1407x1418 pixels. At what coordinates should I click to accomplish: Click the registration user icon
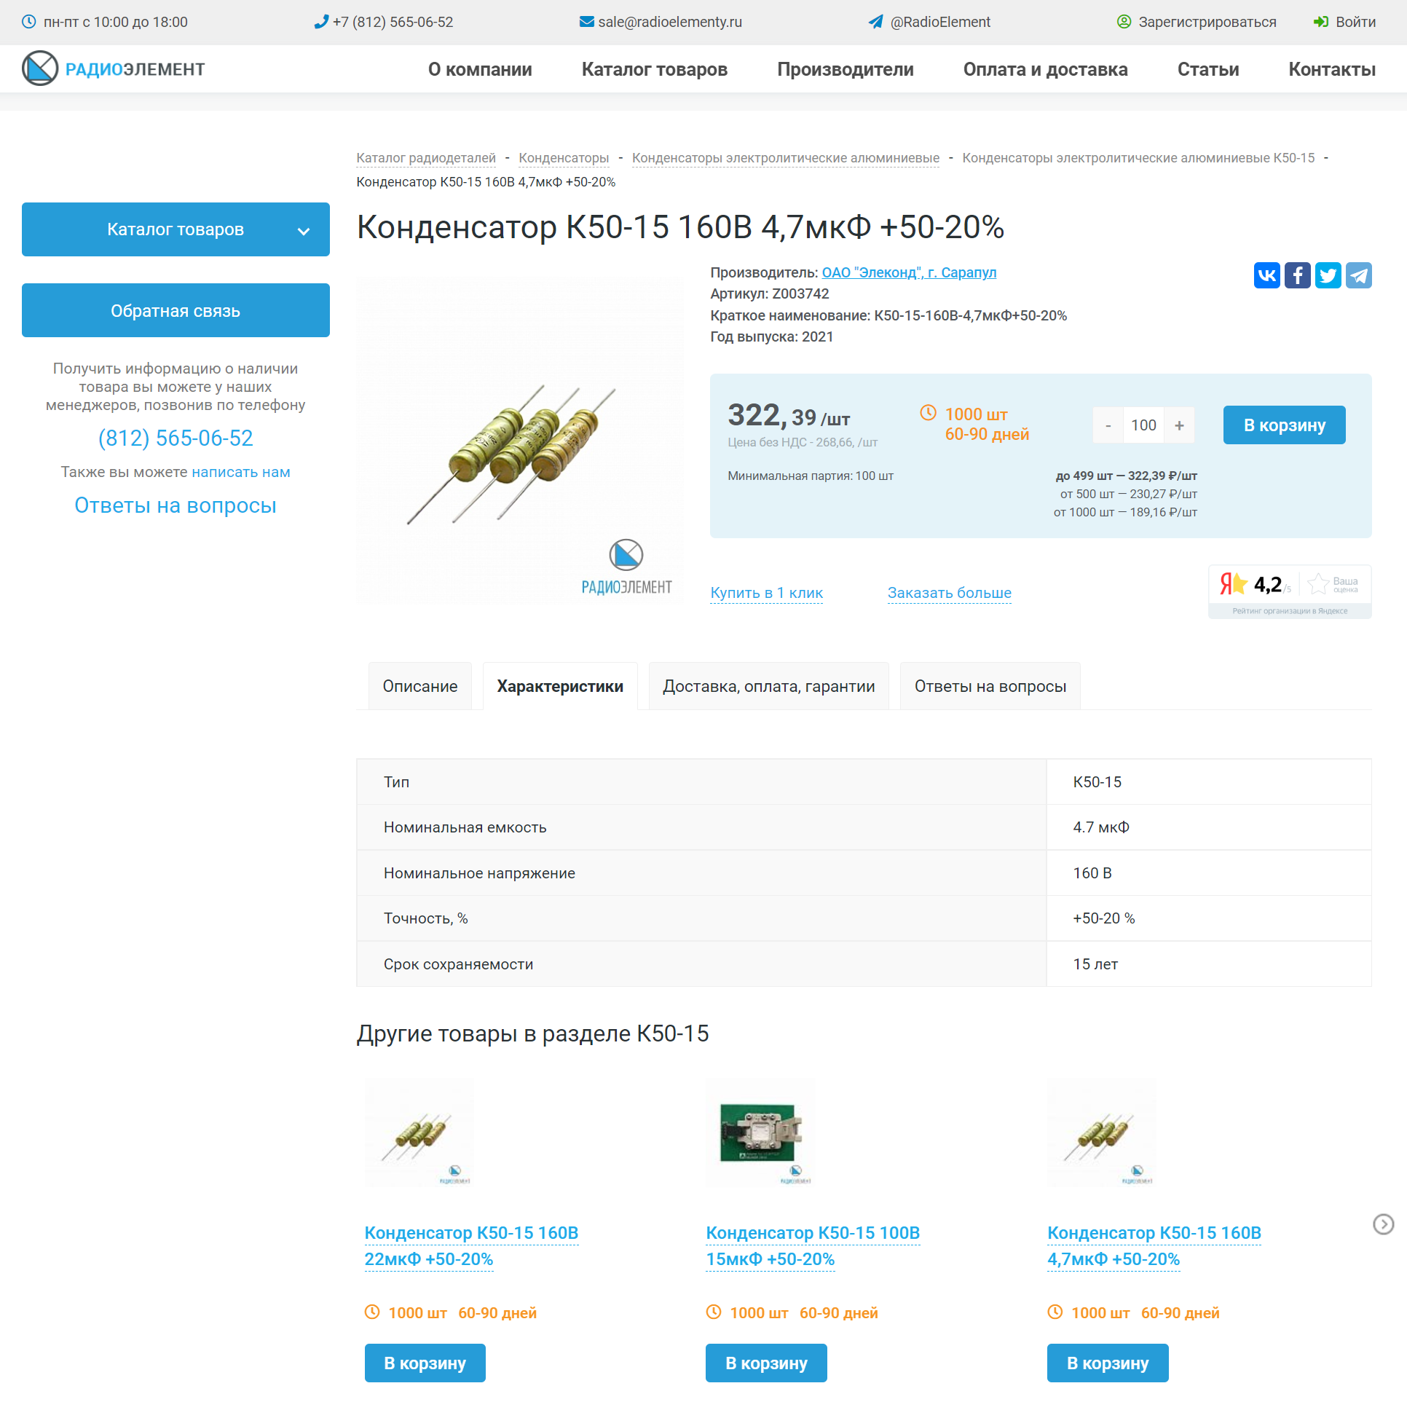click(x=1124, y=22)
